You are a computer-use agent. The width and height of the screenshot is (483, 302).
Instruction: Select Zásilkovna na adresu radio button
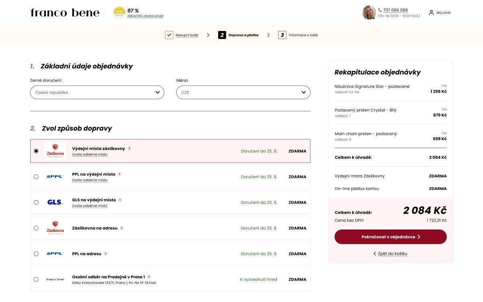coord(36,228)
